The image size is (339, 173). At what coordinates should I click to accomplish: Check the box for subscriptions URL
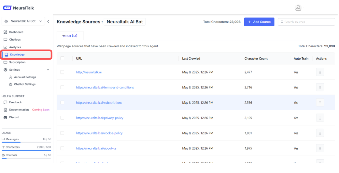pos(62,103)
